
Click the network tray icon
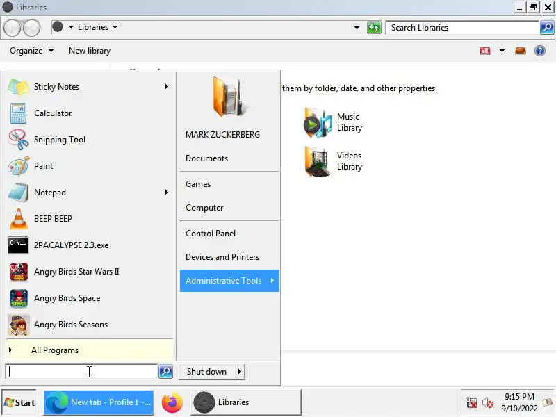(471, 403)
